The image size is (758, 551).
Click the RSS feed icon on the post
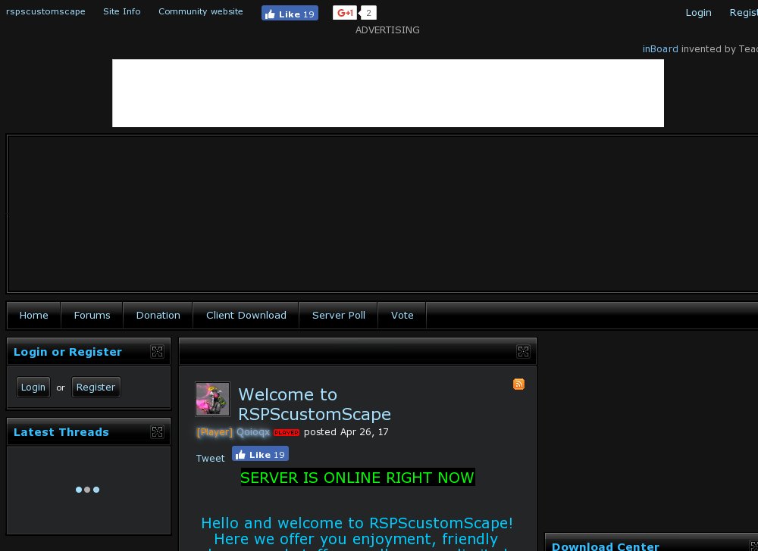coord(519,384)
